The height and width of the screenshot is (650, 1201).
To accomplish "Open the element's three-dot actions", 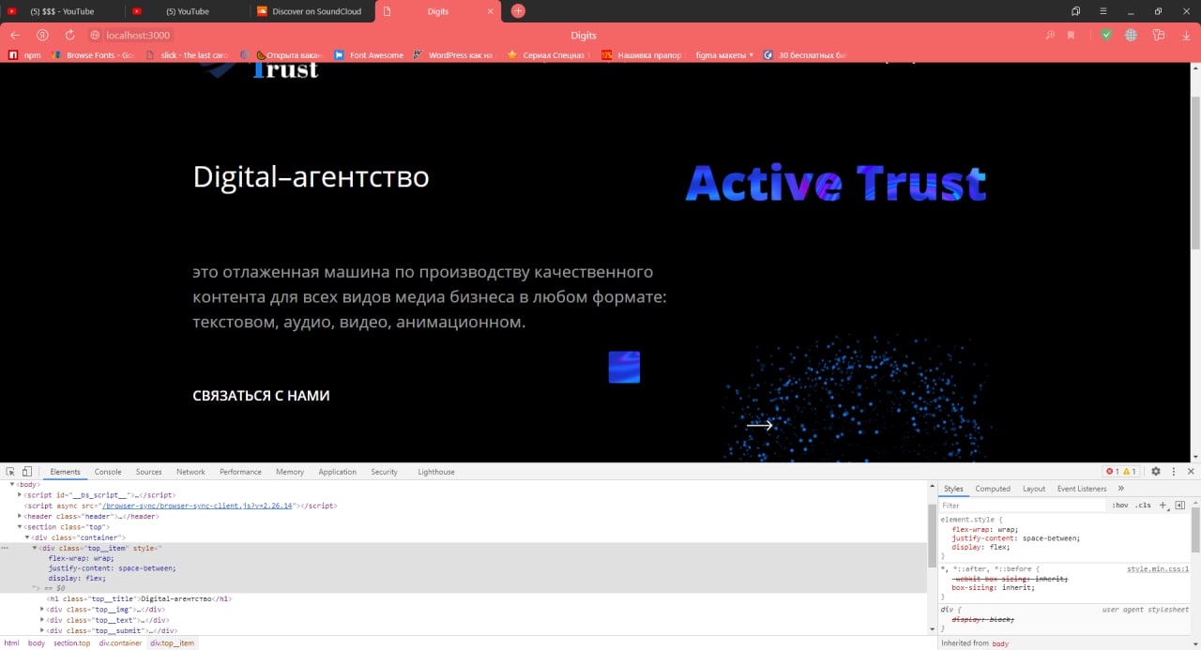I will 5,548.
